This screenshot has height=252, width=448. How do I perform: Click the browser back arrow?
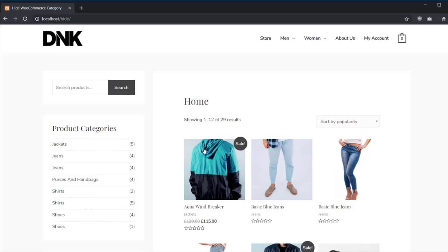click(5, 19)
